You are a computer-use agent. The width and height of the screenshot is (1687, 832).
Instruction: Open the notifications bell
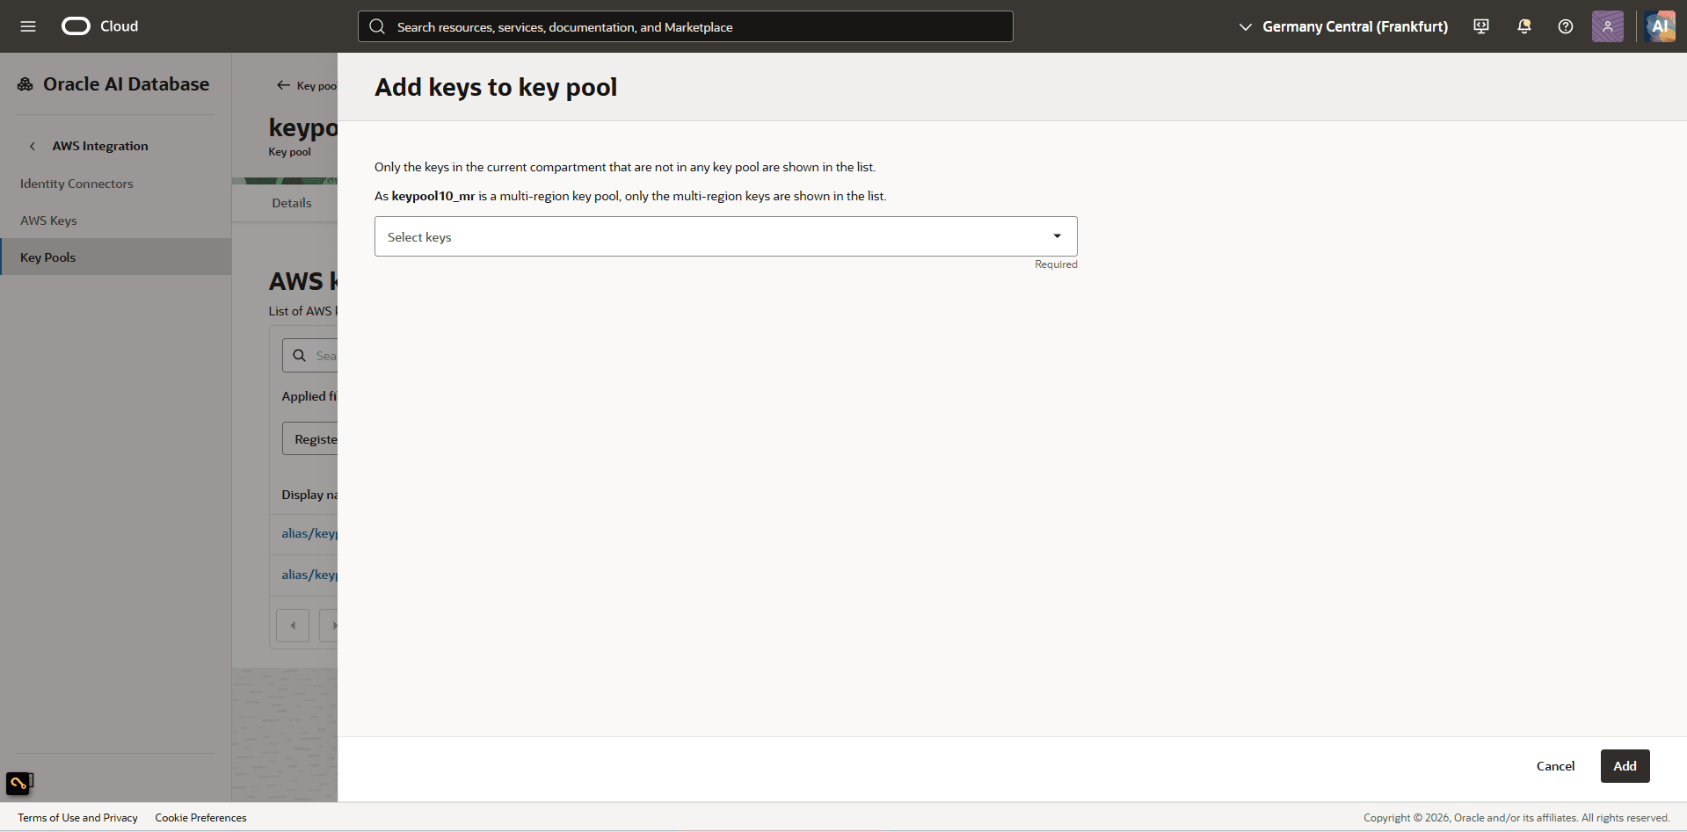1524,26
